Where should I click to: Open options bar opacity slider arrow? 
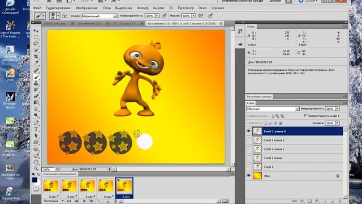pos(157,16)
